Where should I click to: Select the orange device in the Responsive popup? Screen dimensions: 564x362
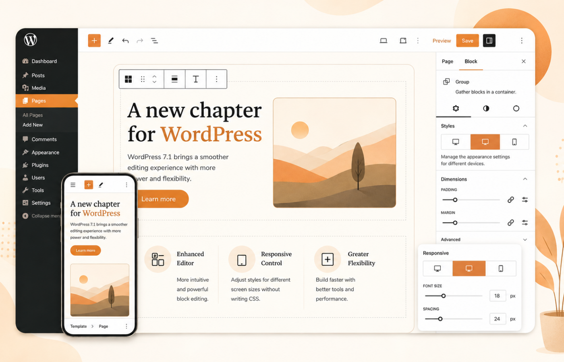(469, 269)
